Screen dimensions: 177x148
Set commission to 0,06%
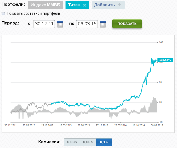point(88,142)
